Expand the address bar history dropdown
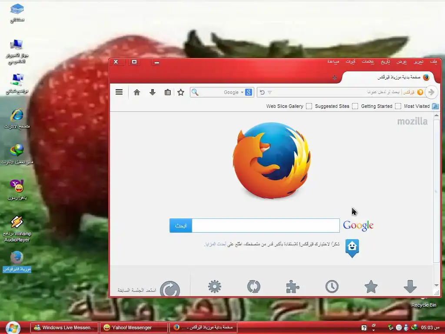Viewport: 445px width, 334px height. [x=269, y=92]
